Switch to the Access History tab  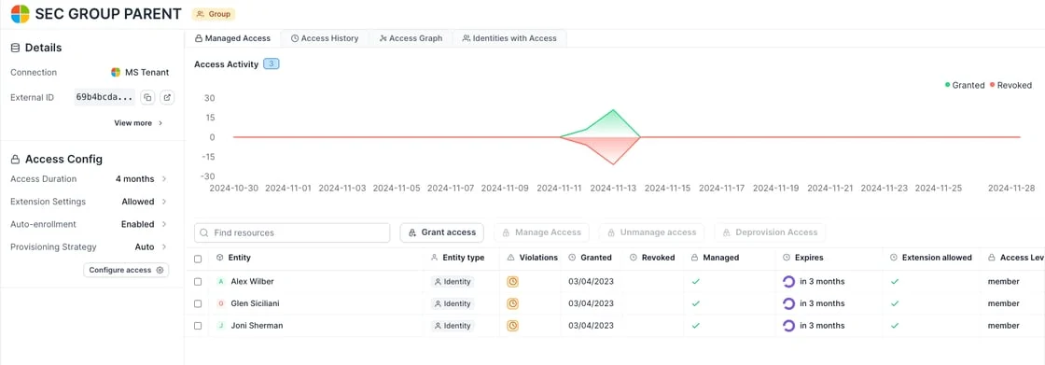point(325,38)
